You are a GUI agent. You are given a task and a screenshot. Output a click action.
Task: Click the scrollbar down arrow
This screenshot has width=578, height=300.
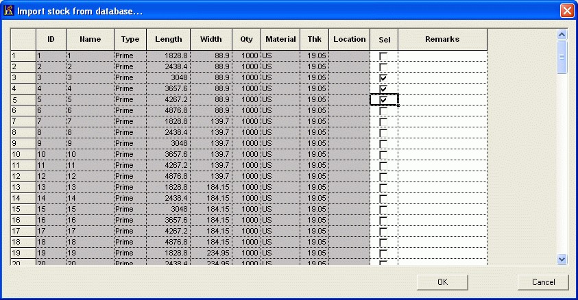[562, 259]
